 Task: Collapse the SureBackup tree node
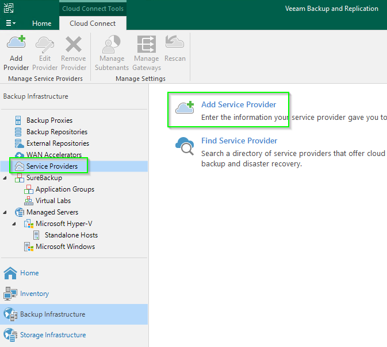click(x=5, y=178)
